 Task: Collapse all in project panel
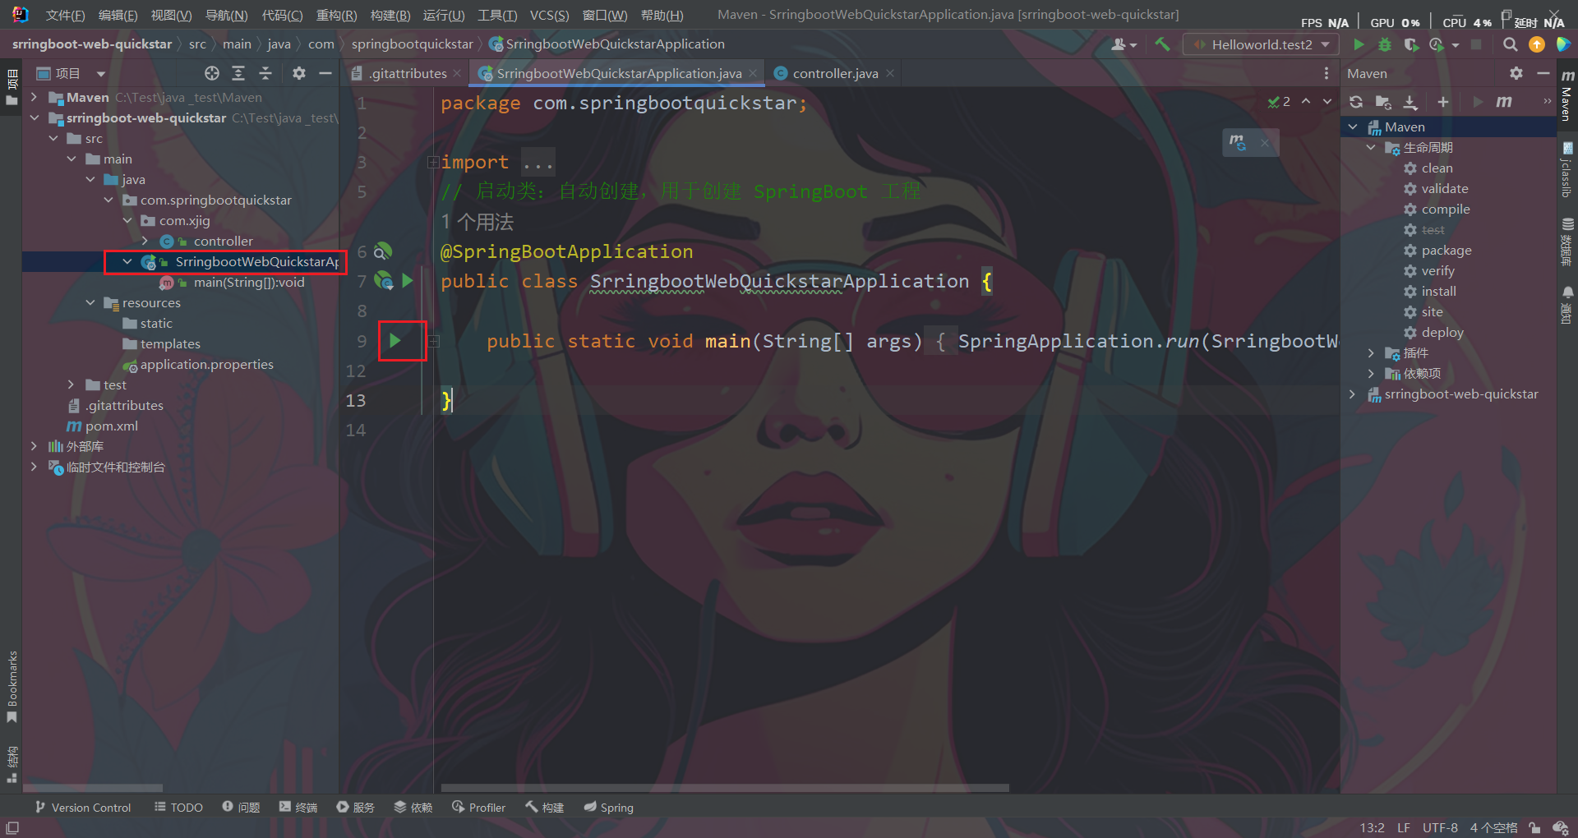265,73
